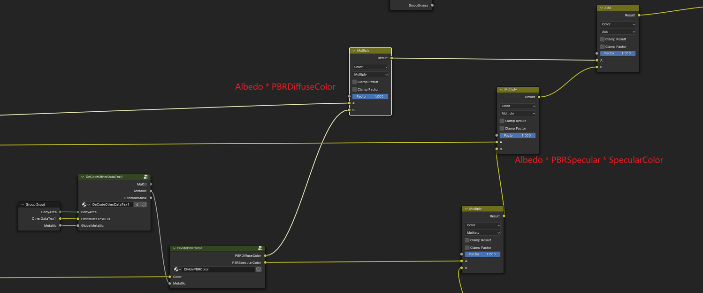This screenshot has height=293, width=703.
Task: Click the SpecularMask output socket
Action: click(151, 198)
